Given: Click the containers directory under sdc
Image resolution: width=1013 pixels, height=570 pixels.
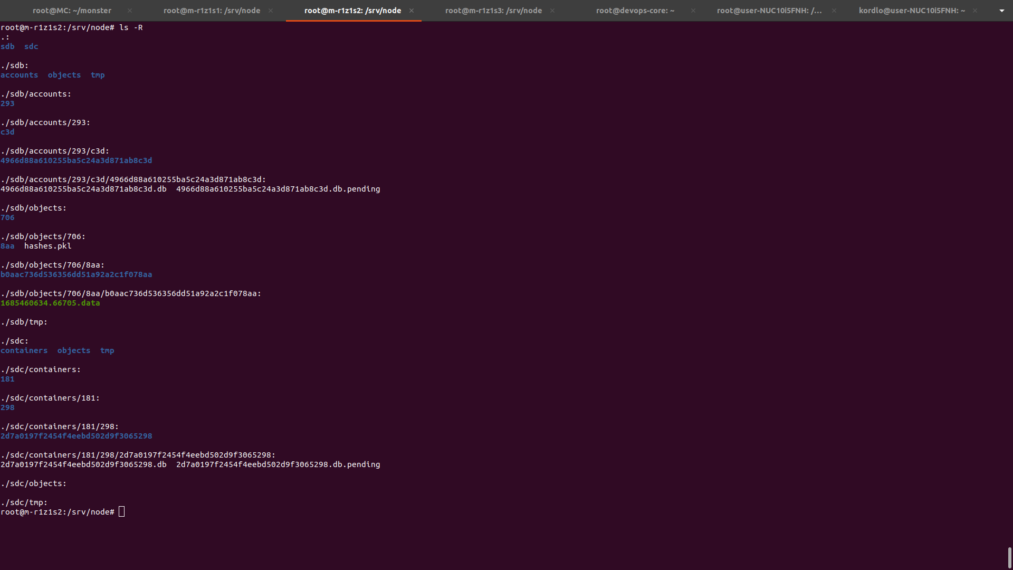Looking at the screenshot, I should click(24, 350).
